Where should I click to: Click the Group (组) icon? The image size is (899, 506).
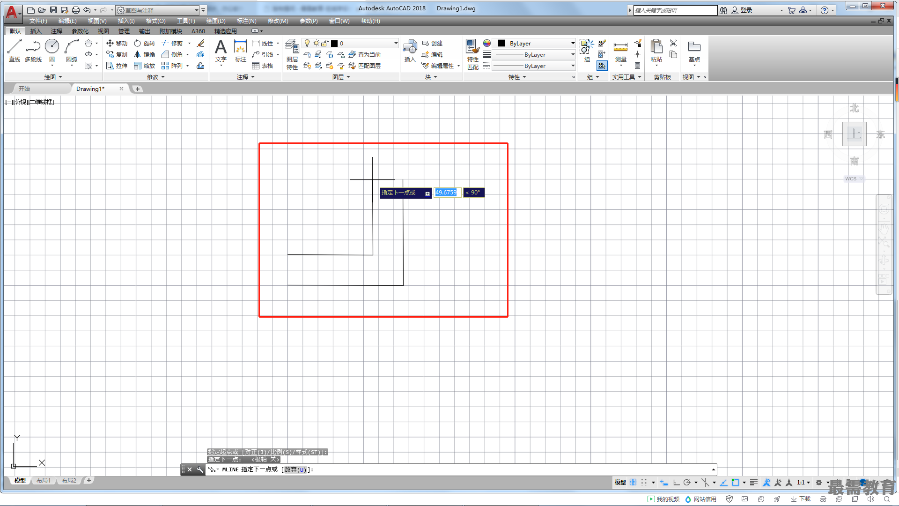[587, 51]
